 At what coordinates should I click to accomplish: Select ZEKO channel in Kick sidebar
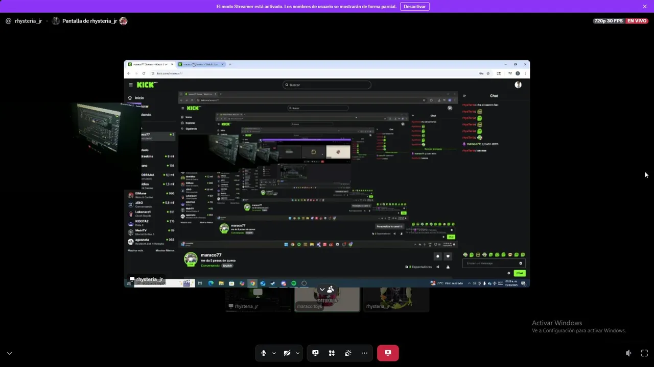pos(151,204)
